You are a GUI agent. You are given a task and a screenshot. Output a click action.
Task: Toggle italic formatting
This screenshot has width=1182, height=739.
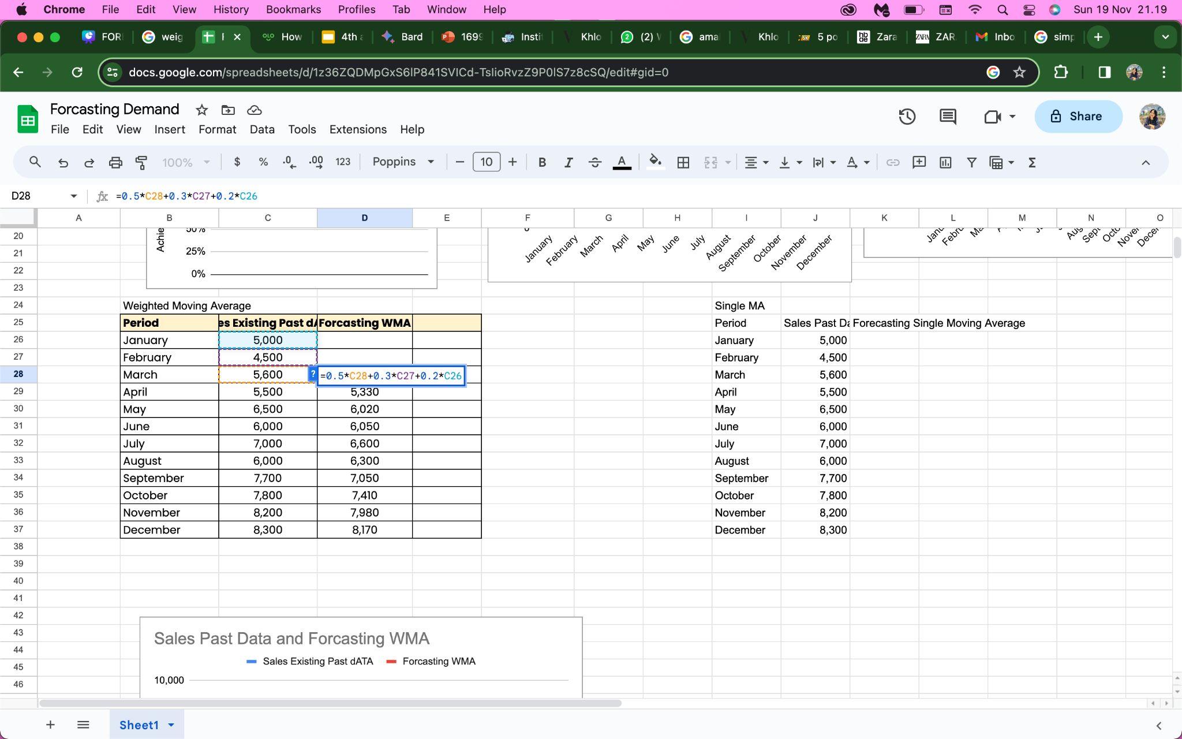click(x=568, y=162)
